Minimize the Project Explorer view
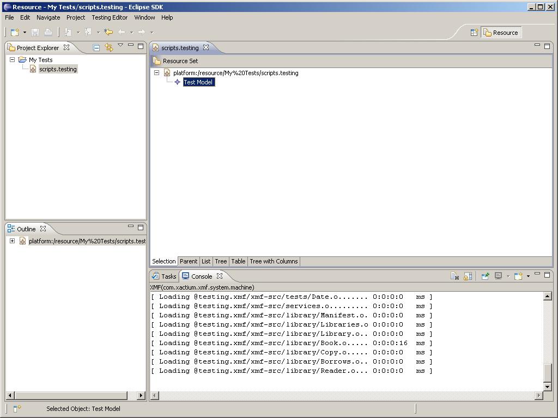This screenshot has width=558, height=418. (131, 45)
